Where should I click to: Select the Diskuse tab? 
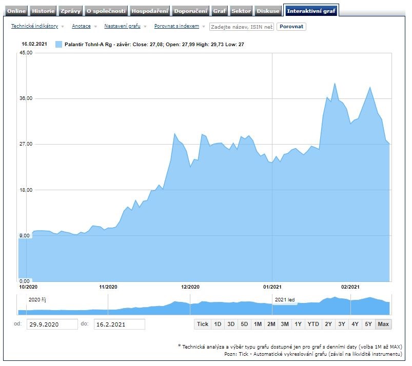click(x=268, y=11)
